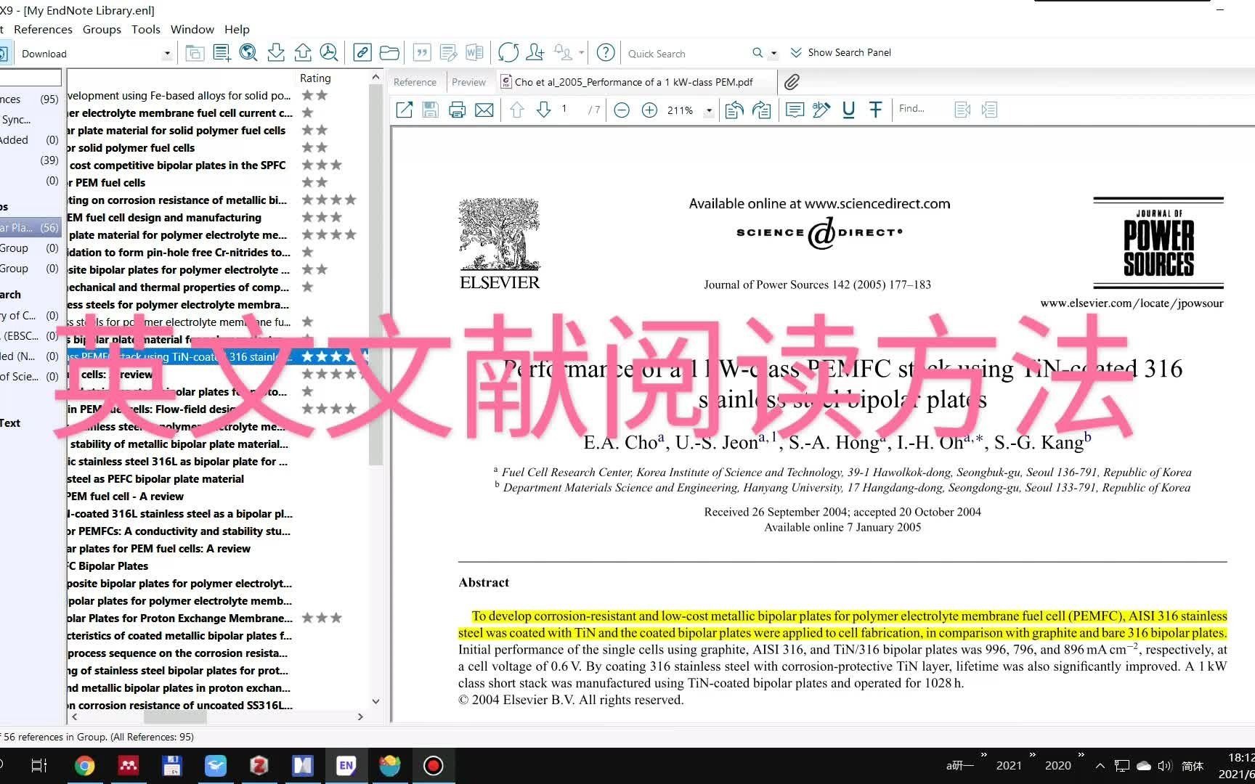Expand the Show Search Panel
Screen dimensions: 1255x784
tap(840, 52)
